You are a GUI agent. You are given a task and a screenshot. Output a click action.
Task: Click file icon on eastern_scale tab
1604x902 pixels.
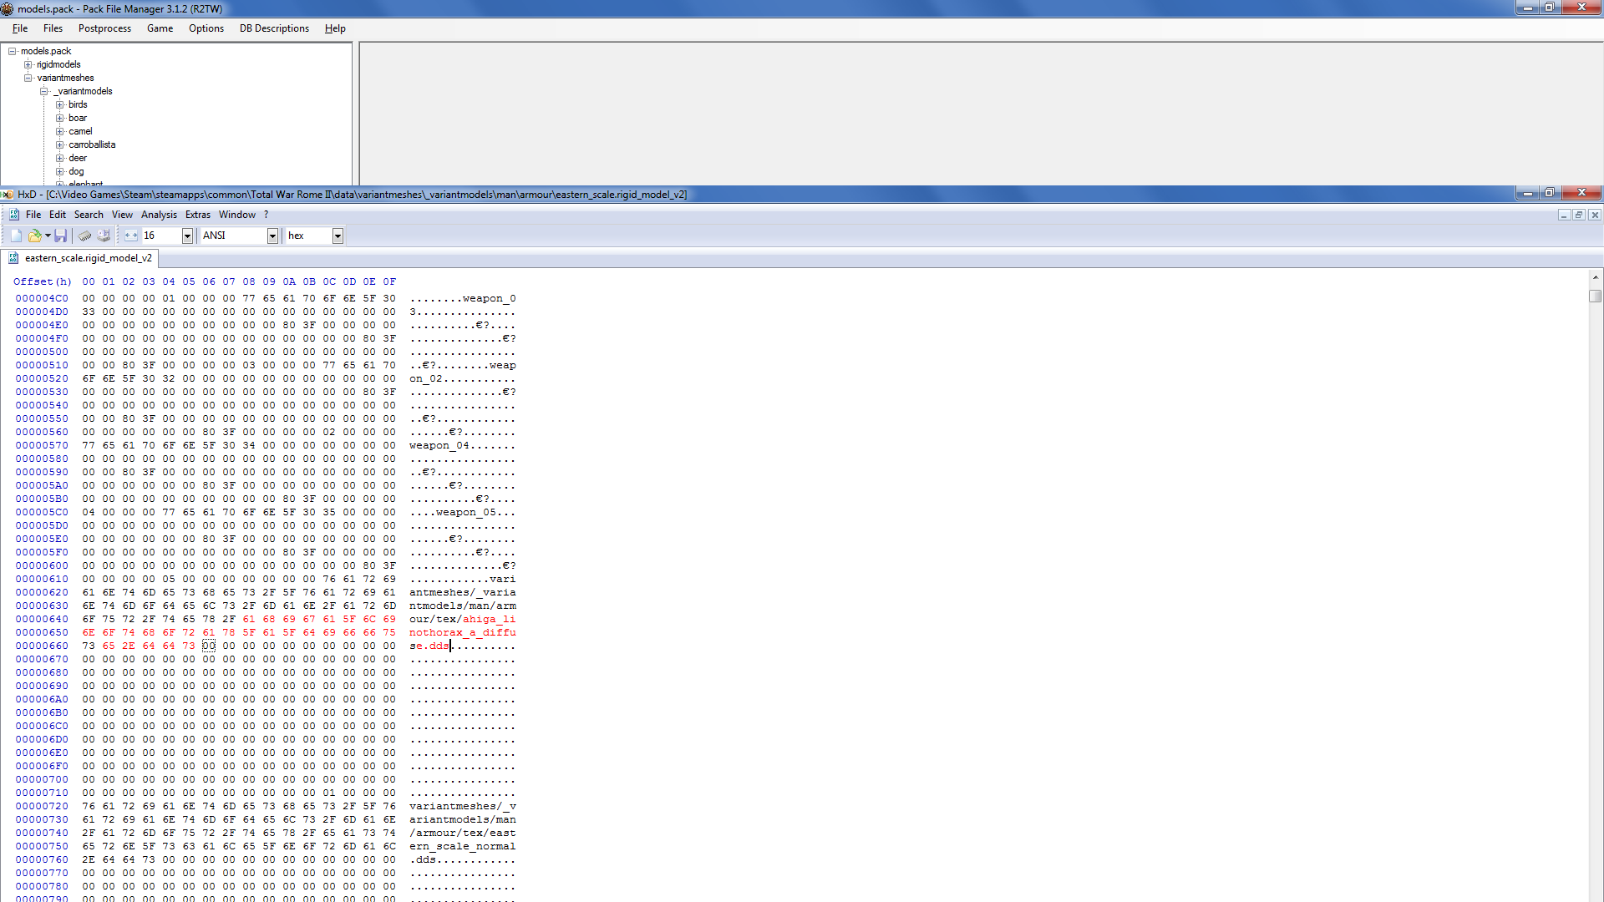pos(13,258)
